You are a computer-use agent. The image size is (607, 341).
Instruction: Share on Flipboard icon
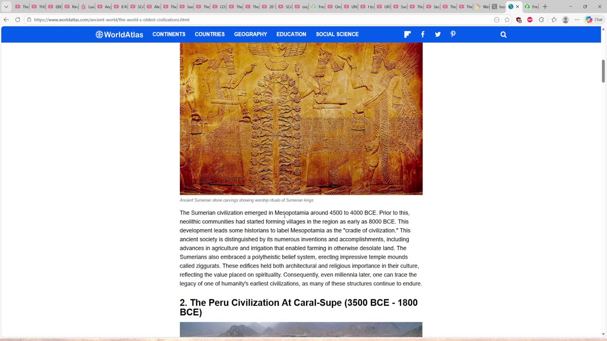tap(407, 34)
